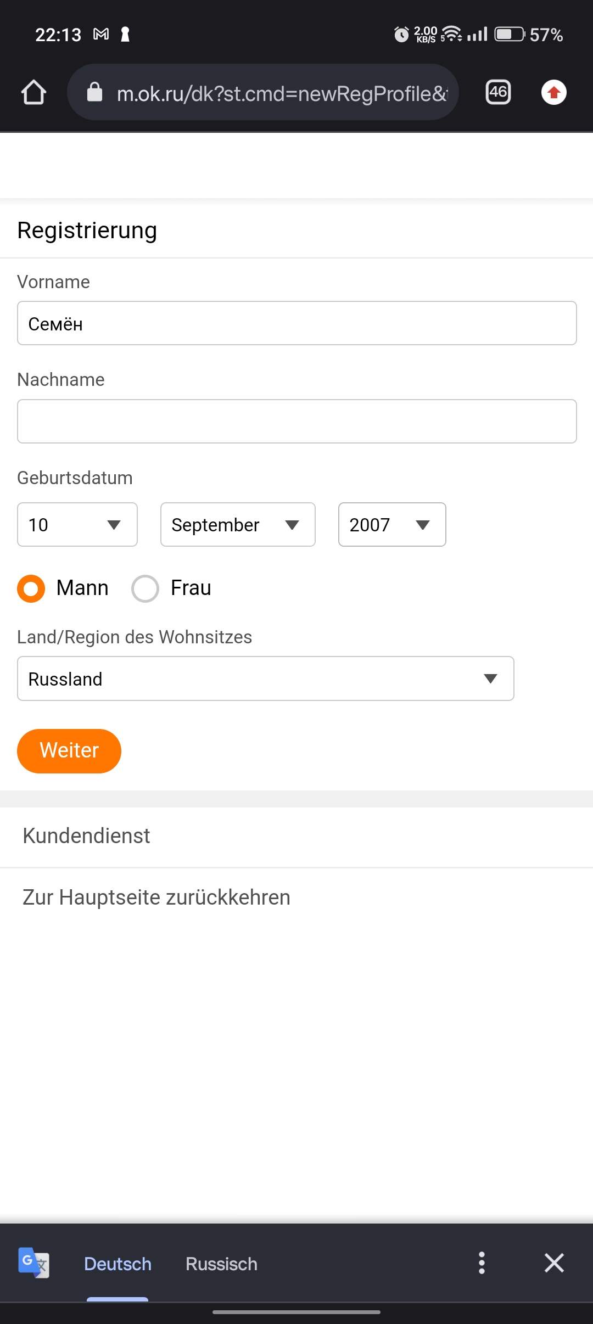The height and width of the screenshot is (1324, 593).
Task: Open translate bar three-dot options menu
Action: pos(482,1263)
